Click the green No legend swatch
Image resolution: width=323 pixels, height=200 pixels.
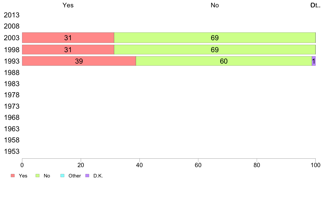pyautogui.click(x=38, y=176)
